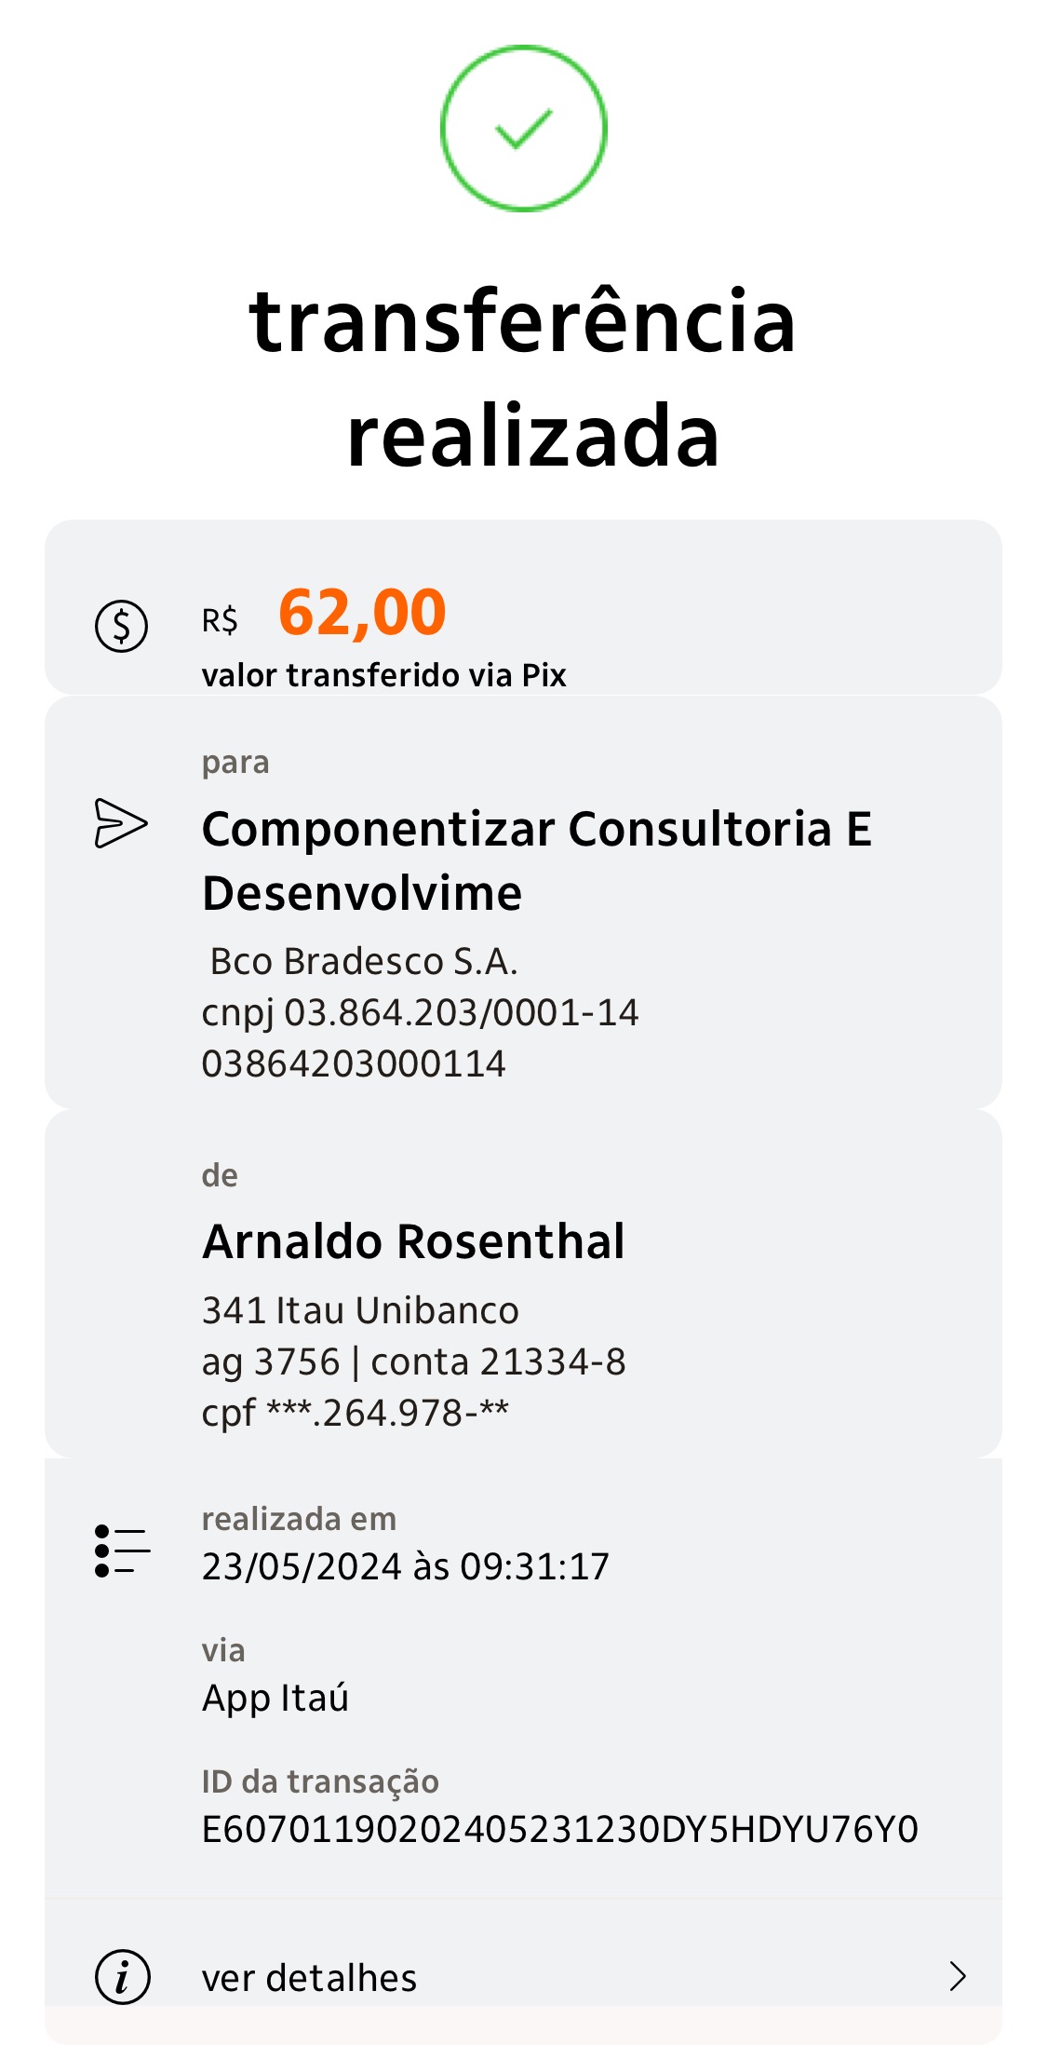Select the transaction ID code
The image size is (1047, 2045).
pos(559,1829)
